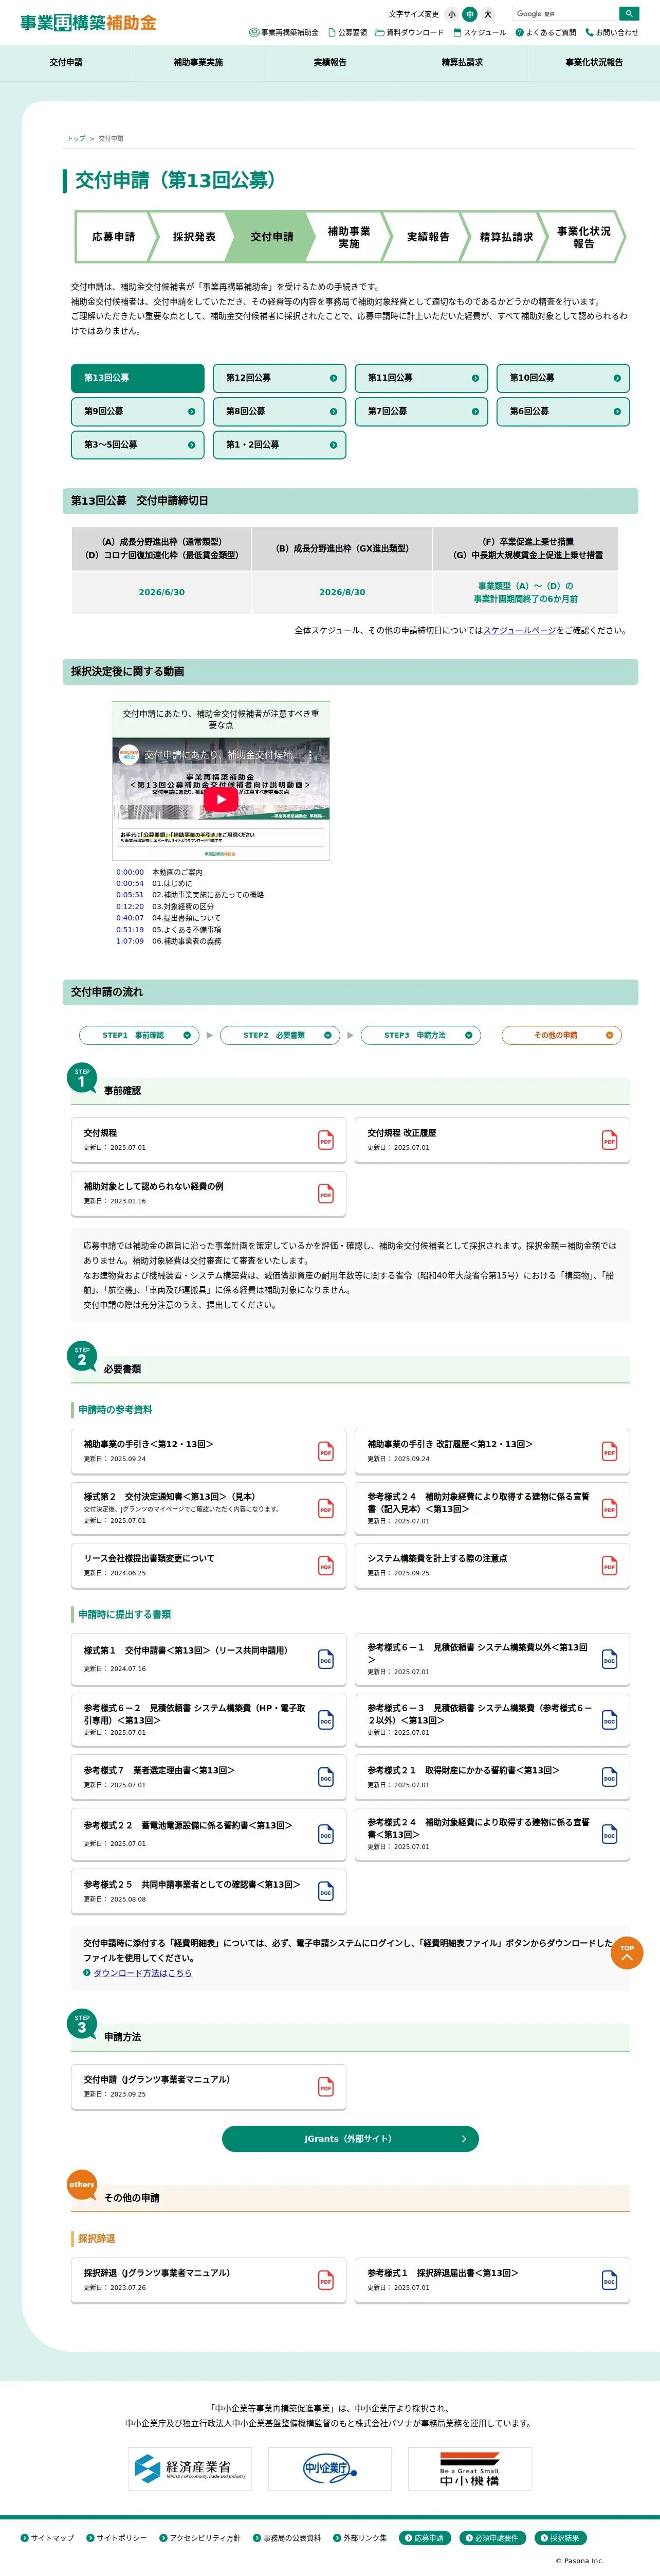Click the 中小企業庁 logo
Image resolution: width=660 pixels, height=2576 pixels.
(x=329, y=2468)
